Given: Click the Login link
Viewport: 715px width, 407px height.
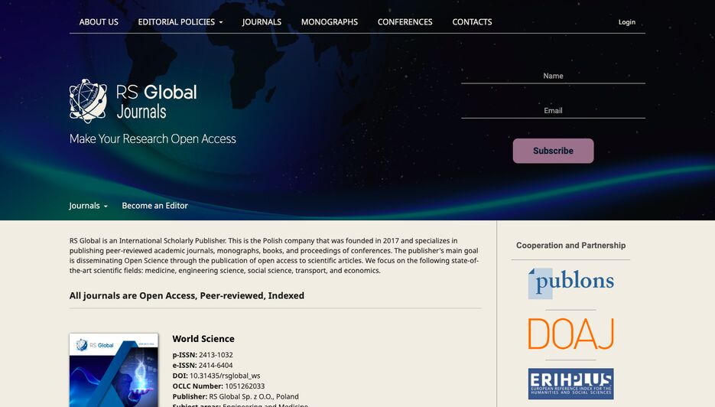Looking at the screenshot, I should click(x=626, y=22).
